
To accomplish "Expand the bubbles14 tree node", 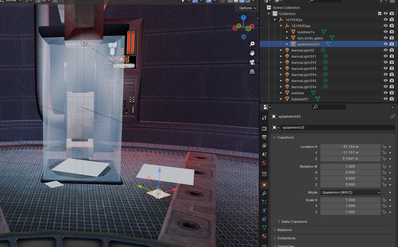I will (x=287, y=32).
